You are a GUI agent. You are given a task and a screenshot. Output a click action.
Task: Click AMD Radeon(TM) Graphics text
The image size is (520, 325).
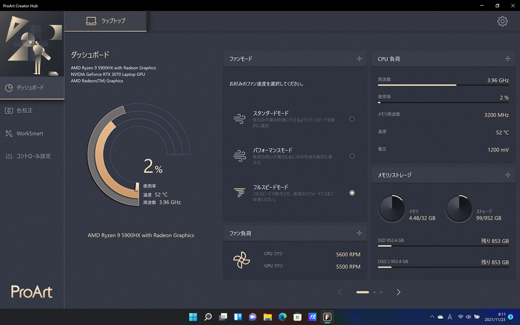[x=97, y=81]
